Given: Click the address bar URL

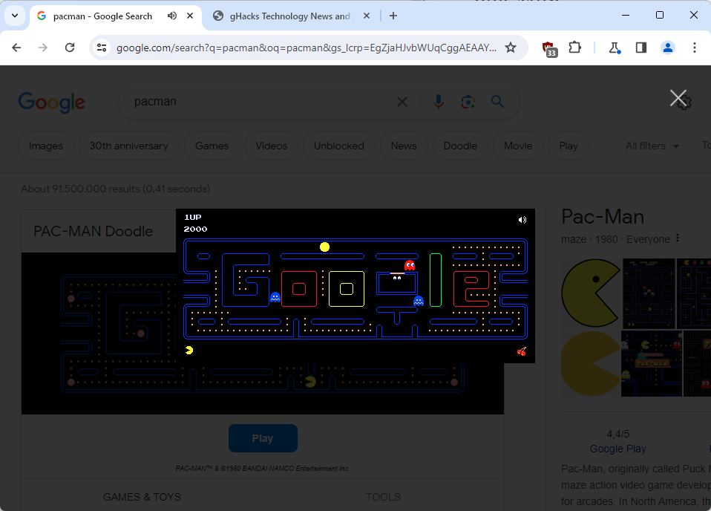Looking at the screenshot, I should [306, 48].
